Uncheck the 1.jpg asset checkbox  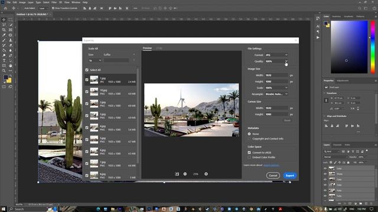(87, 80)
